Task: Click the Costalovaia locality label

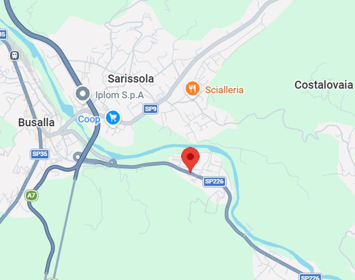Action: (x=324, y=85)
